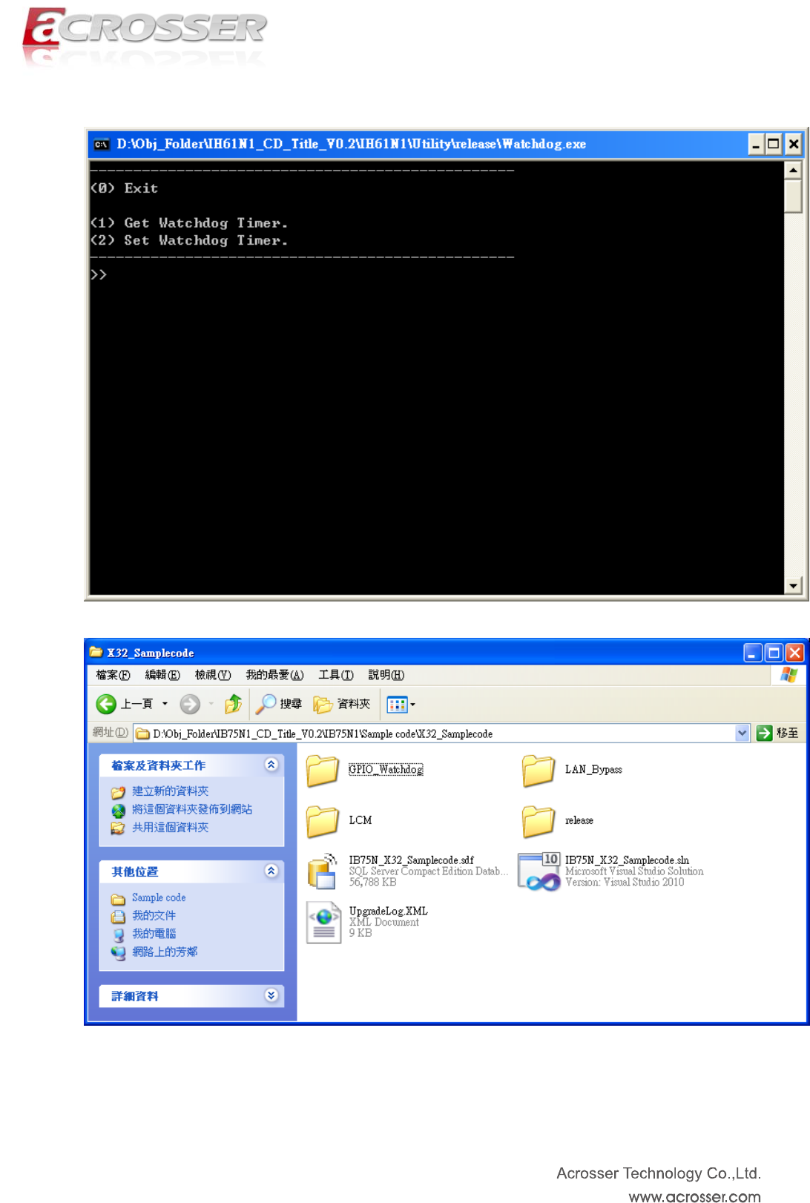Select the UpgradeLog.XML file icon
810x1203 pixels.
click(323, 923)
